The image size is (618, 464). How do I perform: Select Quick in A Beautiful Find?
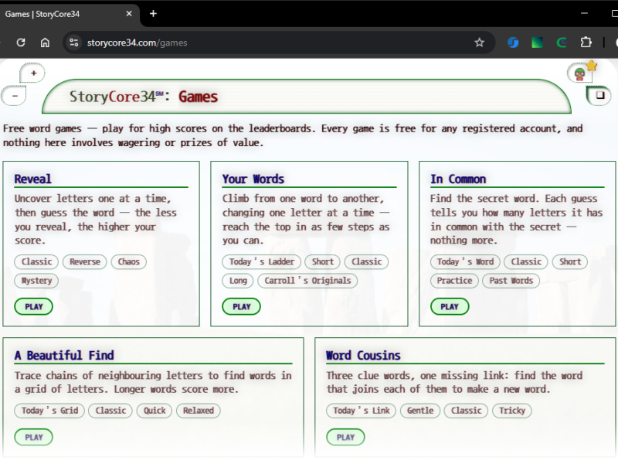pos(154,411)
